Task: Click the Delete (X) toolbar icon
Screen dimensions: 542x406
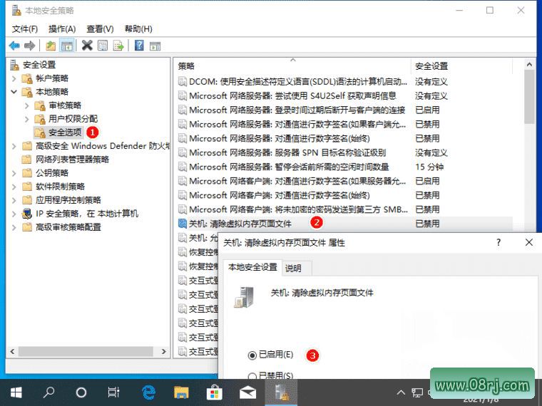Action: click(x=87, y=45)
